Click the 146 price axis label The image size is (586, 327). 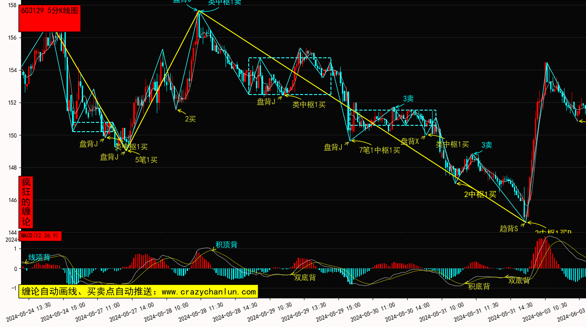(11, 200)
